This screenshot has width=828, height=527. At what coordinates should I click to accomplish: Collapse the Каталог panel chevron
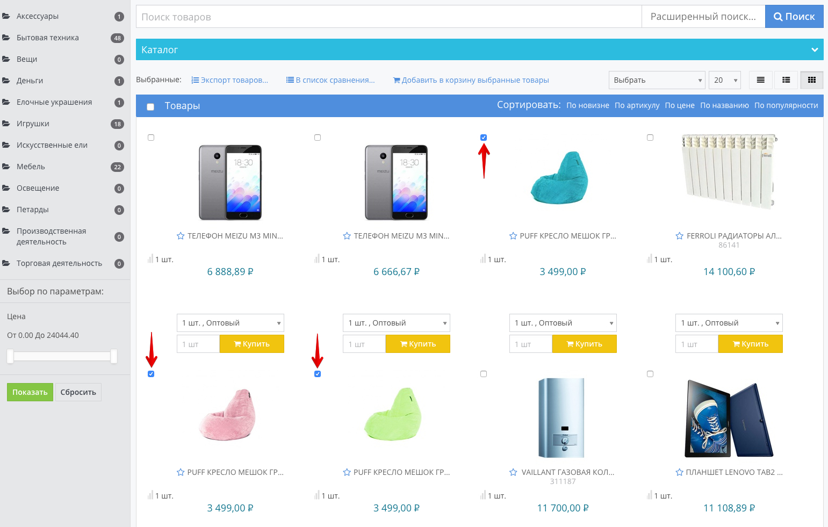click(x=815, y=49)
